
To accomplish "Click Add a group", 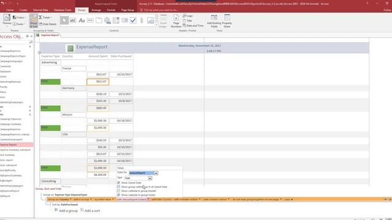I will (66, 210).
